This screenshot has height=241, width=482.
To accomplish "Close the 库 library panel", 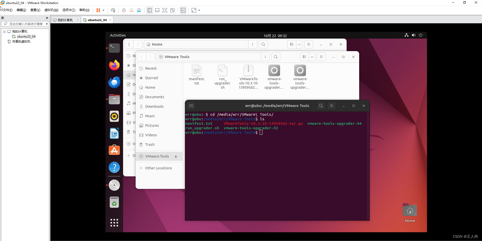I will 47,18.
